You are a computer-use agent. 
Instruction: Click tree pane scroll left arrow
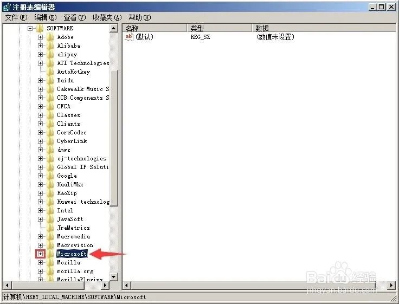[x=7, y=286]
